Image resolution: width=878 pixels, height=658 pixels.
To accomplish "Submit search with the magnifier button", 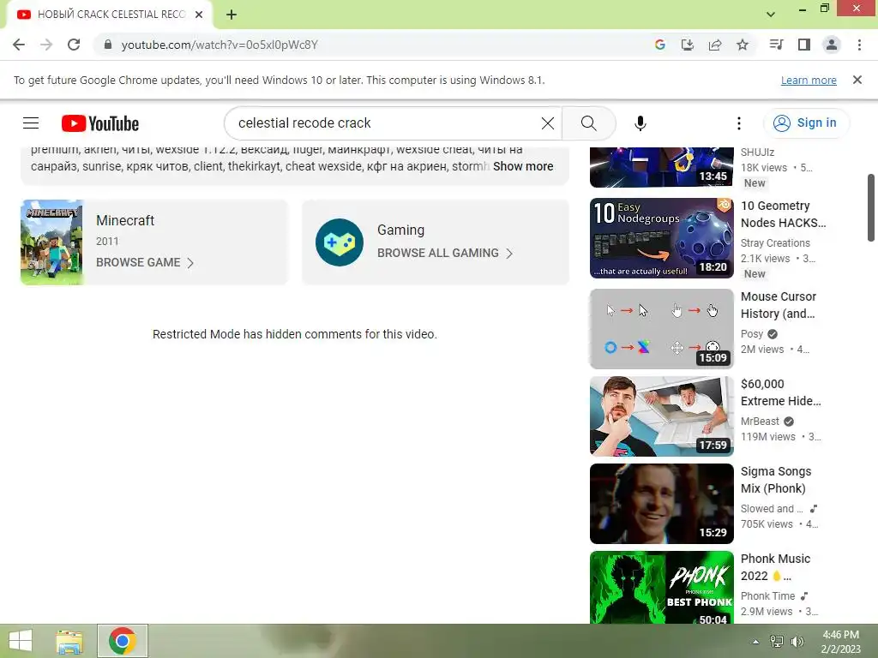I will pyautogui.click(x=588, y=123).
